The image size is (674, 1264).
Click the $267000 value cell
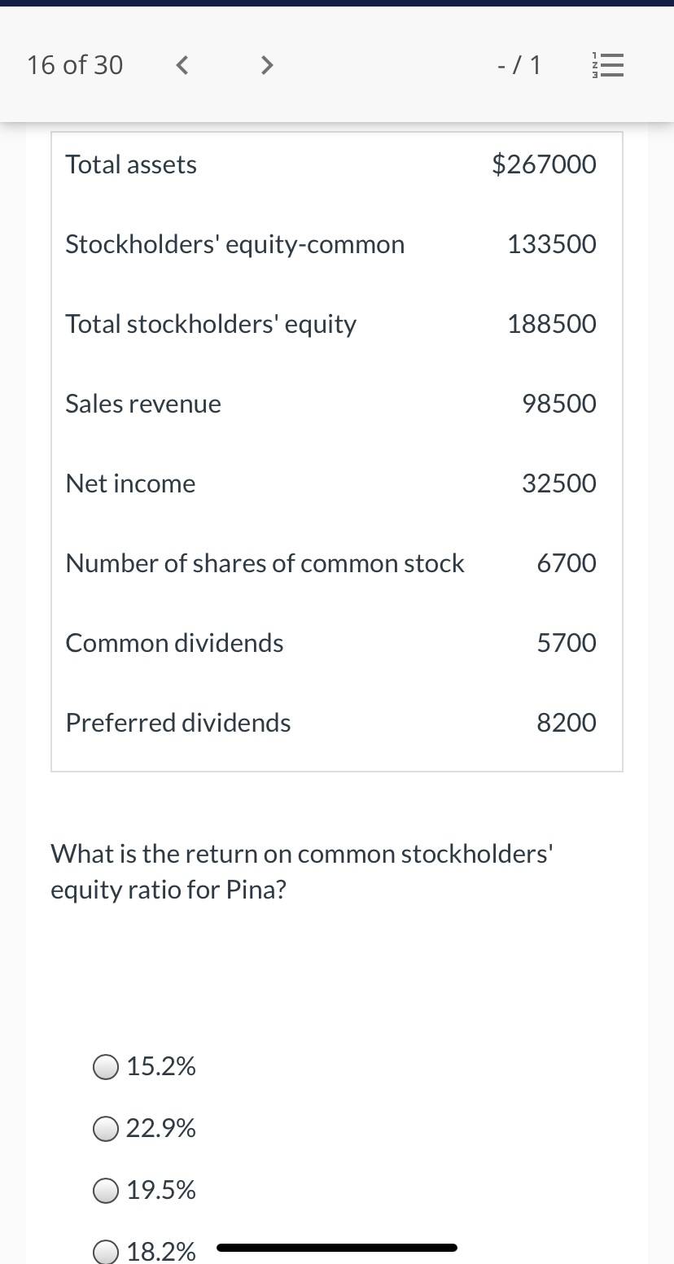[x=545, y=164]
